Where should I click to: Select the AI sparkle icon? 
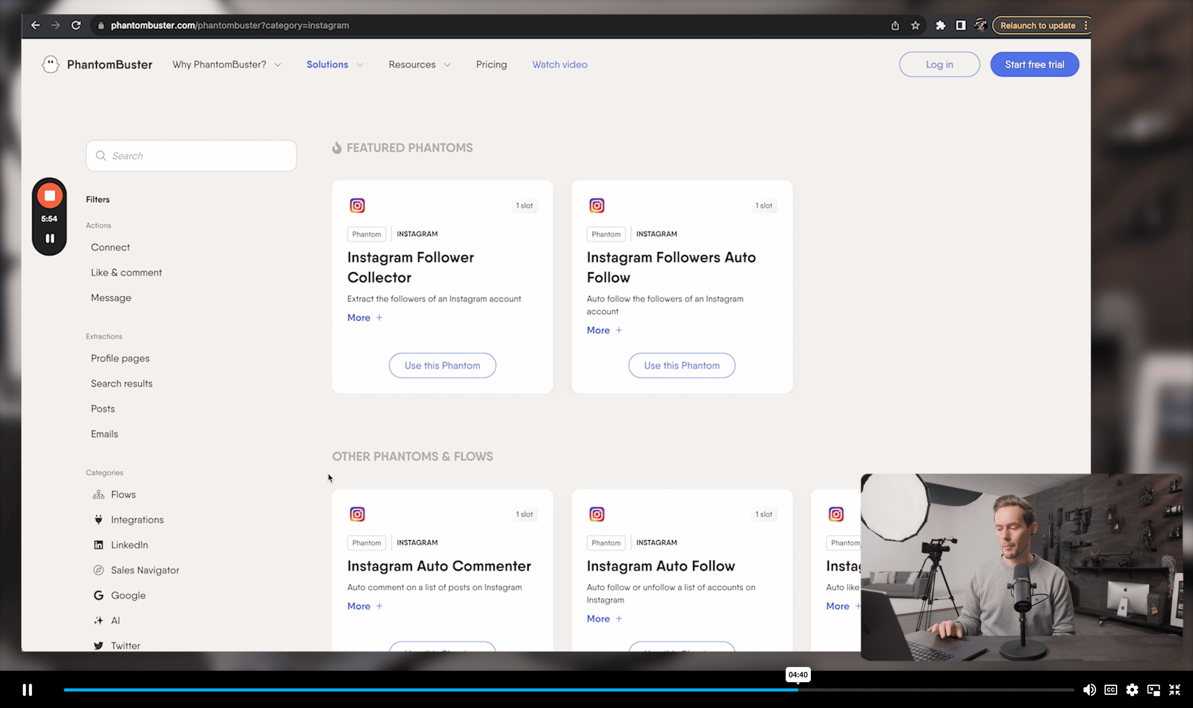click(x=98, y=620)
